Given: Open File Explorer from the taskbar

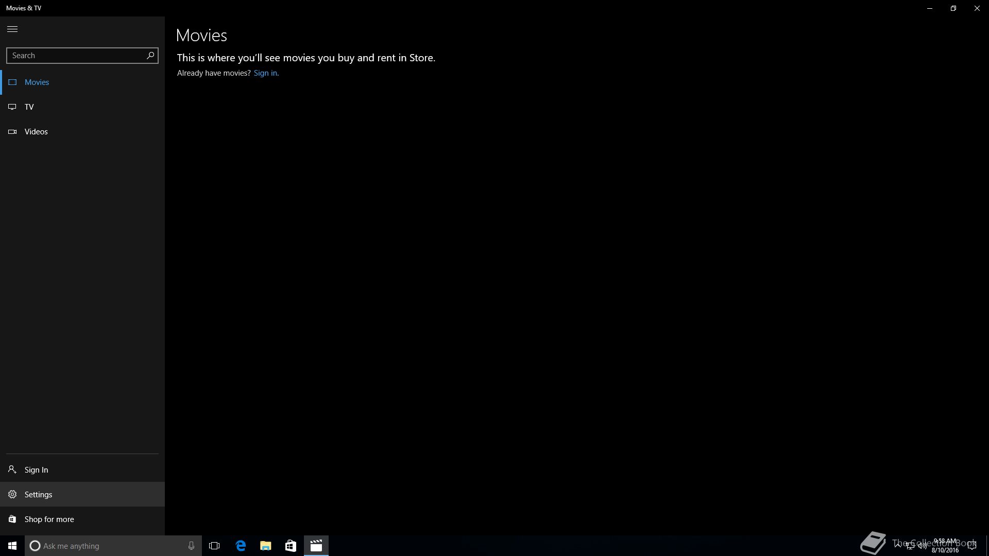Looking at the screenshot, I should pyautogui.click(x=266, y=546).
